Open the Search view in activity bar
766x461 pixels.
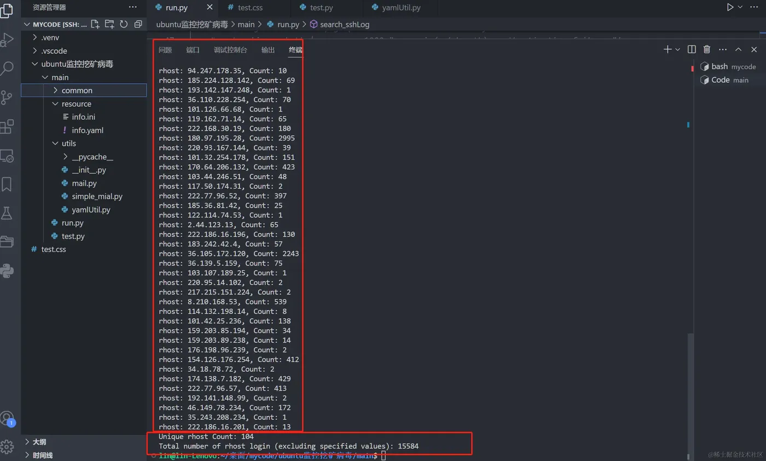click(7, 68)
